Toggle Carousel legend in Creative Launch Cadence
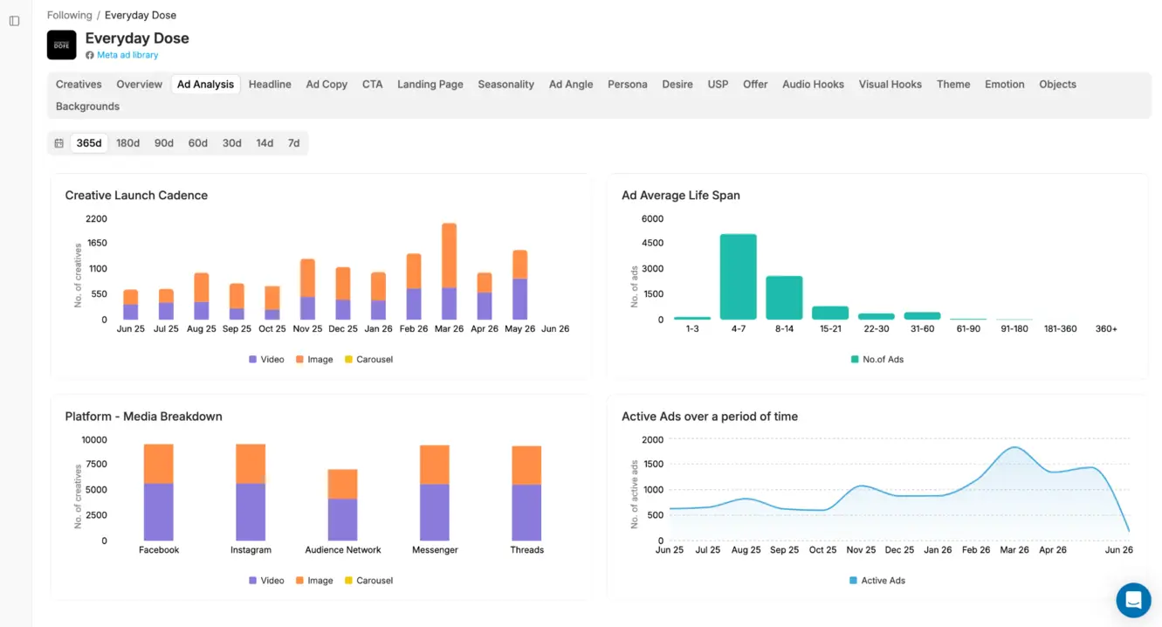 pos(368,360)
